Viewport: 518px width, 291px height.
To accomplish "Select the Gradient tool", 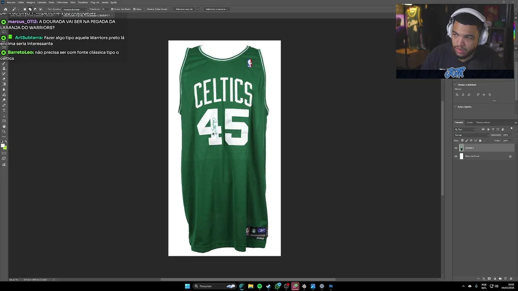I will point(4,84).
